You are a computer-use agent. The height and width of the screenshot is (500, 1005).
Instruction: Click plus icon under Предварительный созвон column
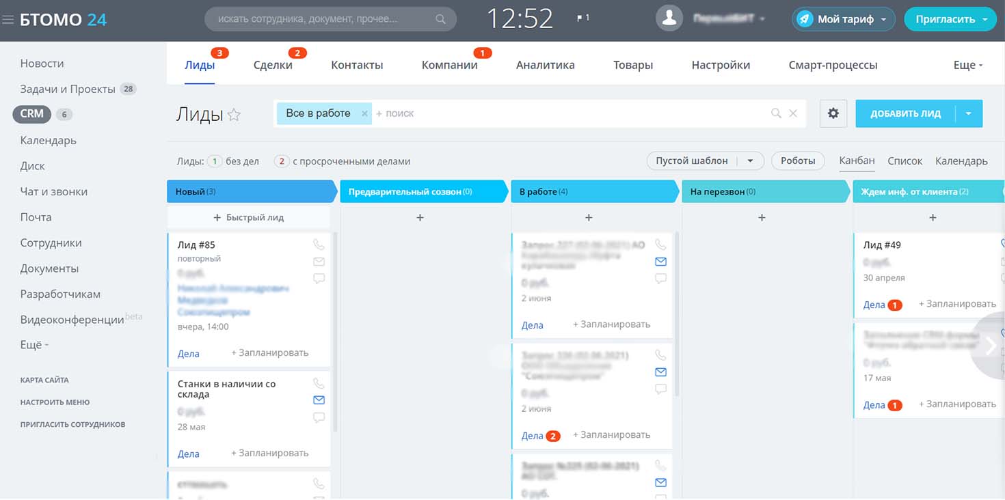pos(420,217)
